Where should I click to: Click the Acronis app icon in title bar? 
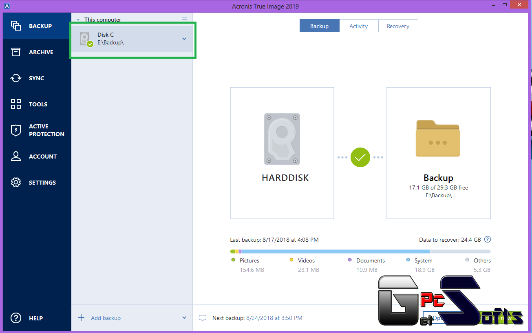point(7,6)
